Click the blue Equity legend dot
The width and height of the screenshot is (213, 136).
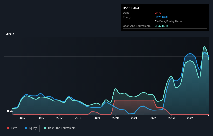pos(26,128)
